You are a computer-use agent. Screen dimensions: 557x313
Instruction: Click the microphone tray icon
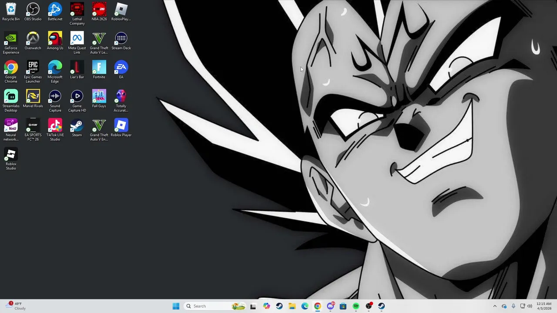click(513, 306)
